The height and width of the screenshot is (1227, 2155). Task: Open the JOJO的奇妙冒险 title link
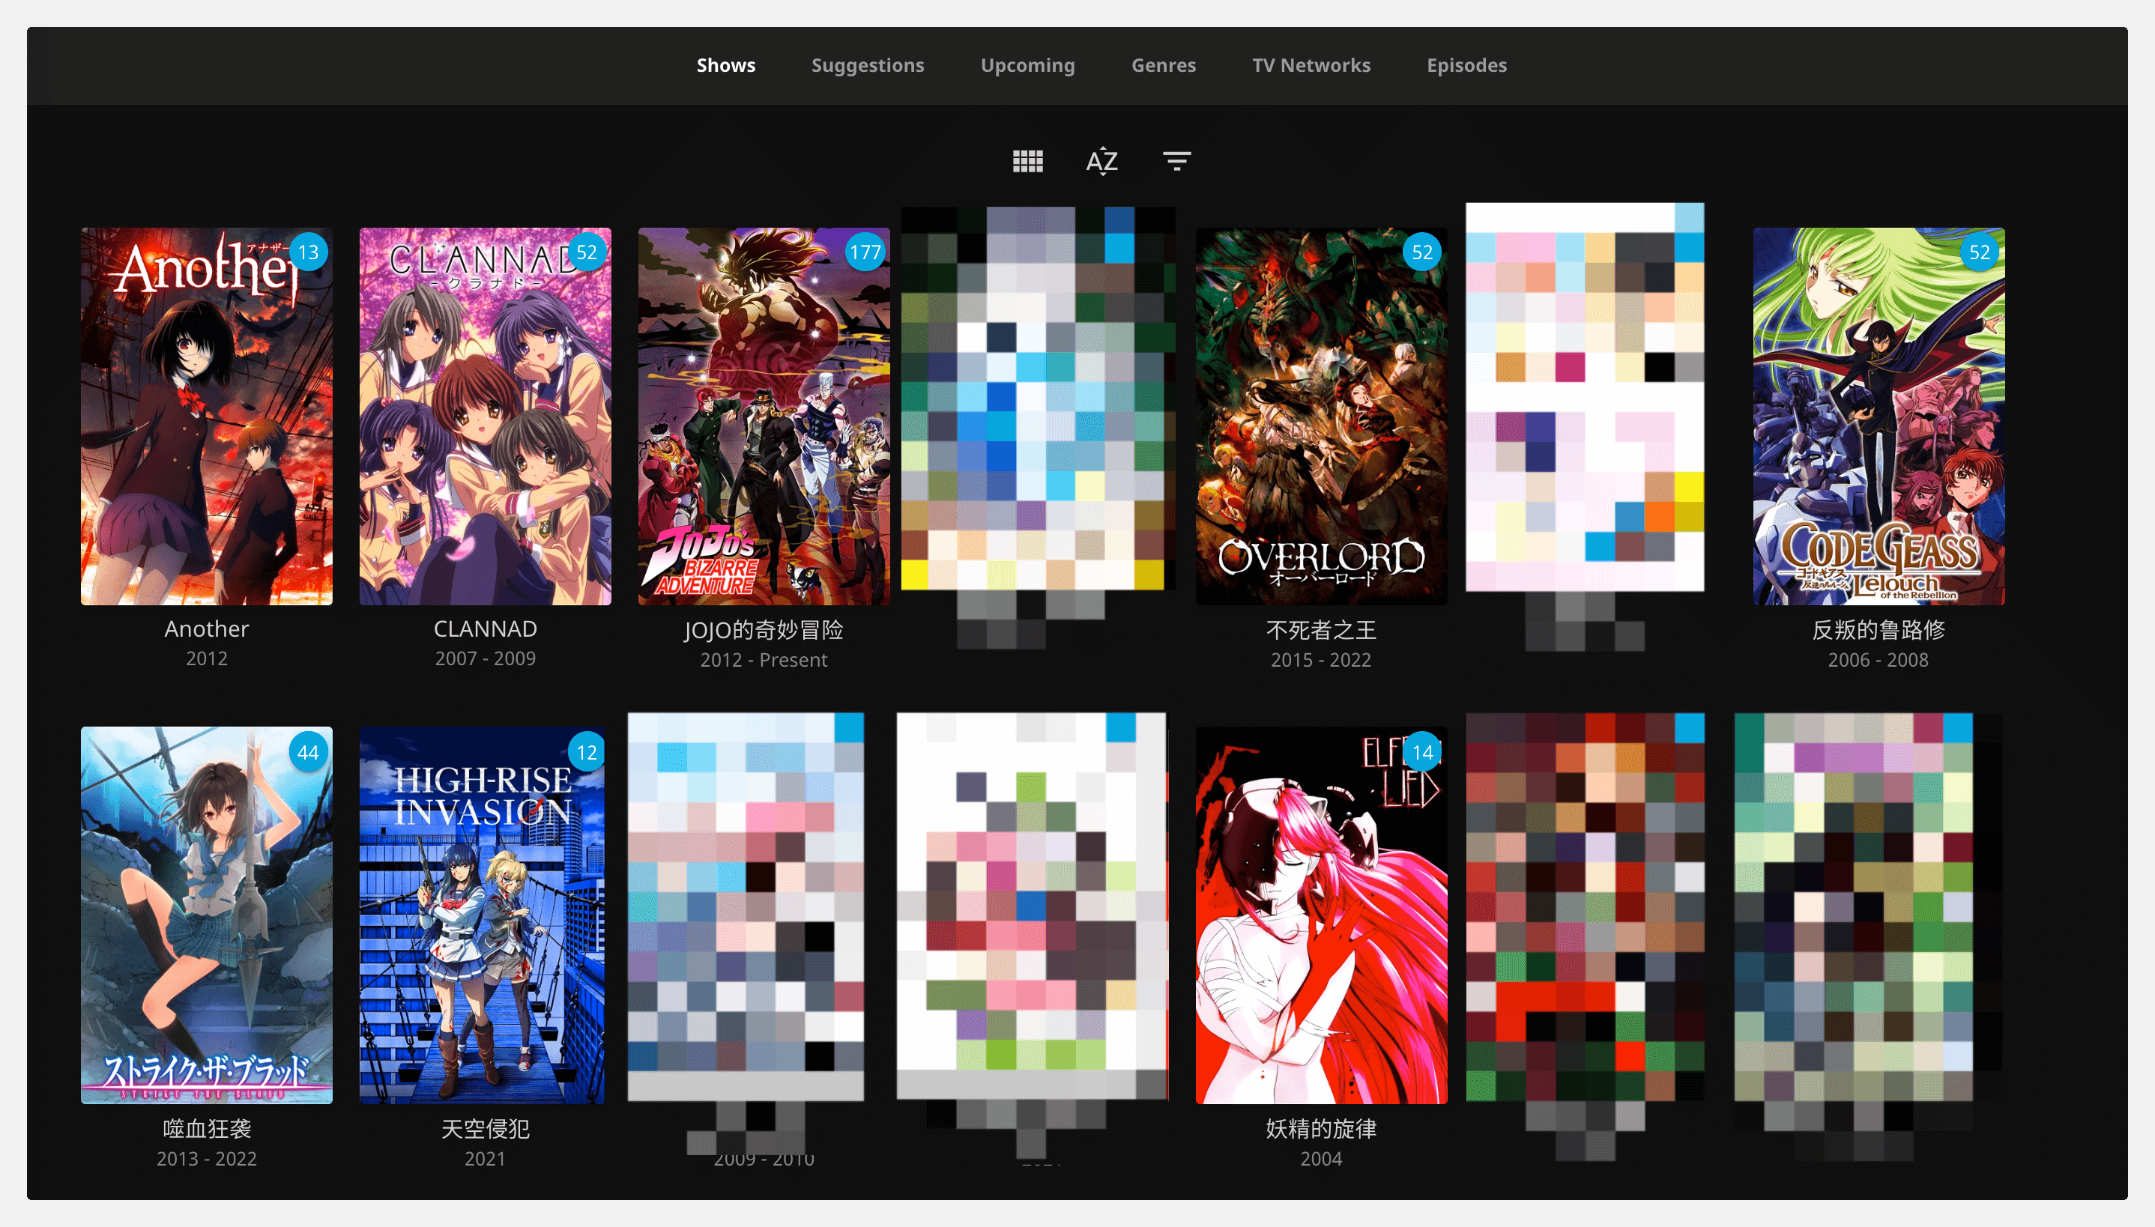pos(764,629)
